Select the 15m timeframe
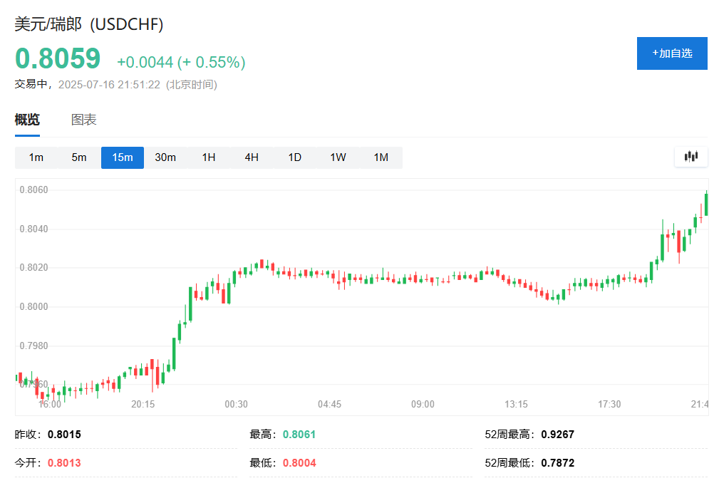The image size is (719, 493). 123,157
